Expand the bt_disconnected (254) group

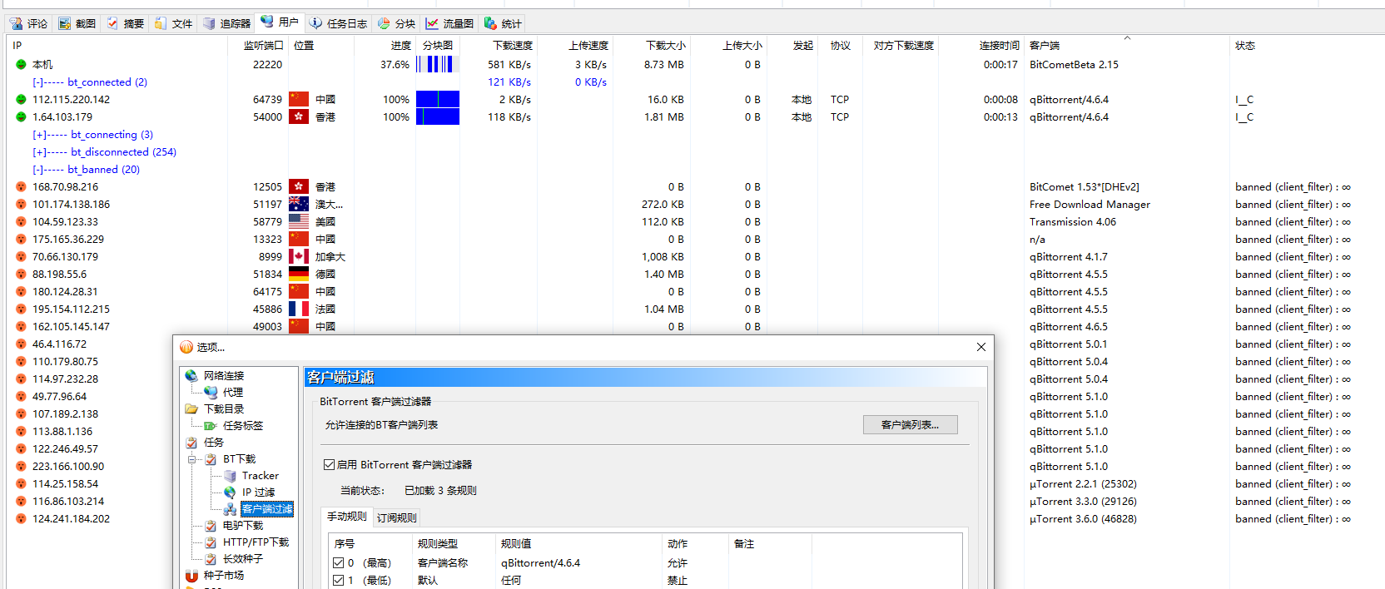pyautogui.click(x=39, y=151)
